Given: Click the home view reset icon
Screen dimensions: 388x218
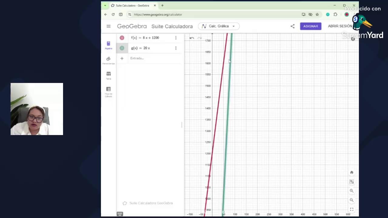Looking at the screenshot, I should tap(352, 173).
